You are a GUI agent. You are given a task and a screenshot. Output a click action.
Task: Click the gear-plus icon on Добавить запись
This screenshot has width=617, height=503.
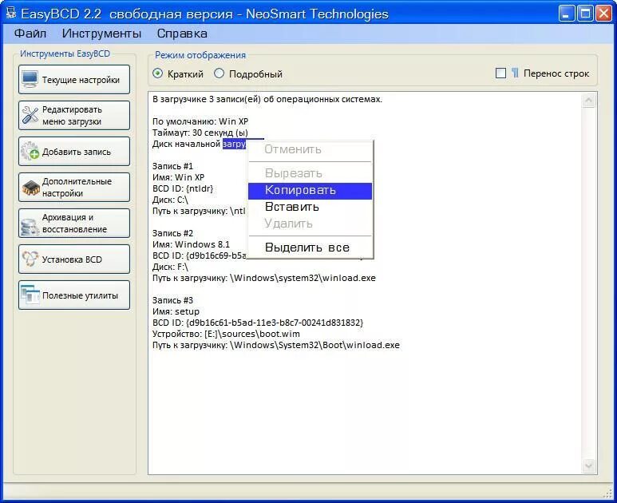[30, 151]
